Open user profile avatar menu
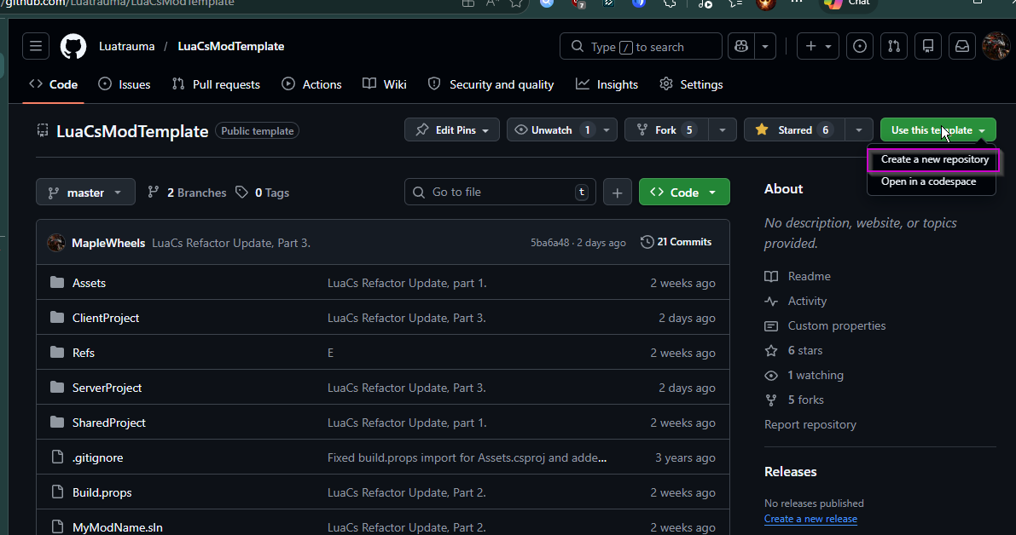Screen dimensions: 1016x535 [996, 47]
